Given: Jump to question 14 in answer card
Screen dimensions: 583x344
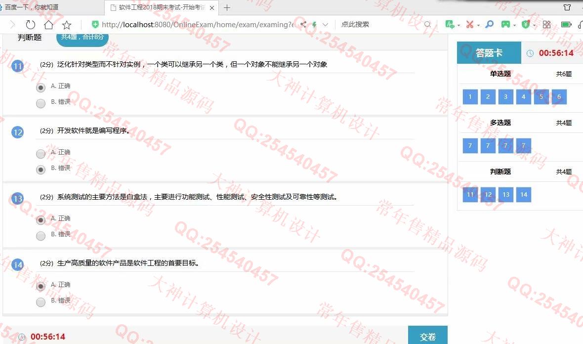Looking at the screenshot, I should (524, 195).
